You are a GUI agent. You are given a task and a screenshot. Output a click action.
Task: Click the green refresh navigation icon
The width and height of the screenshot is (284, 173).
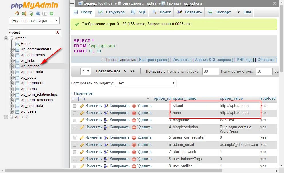(52, 13)
